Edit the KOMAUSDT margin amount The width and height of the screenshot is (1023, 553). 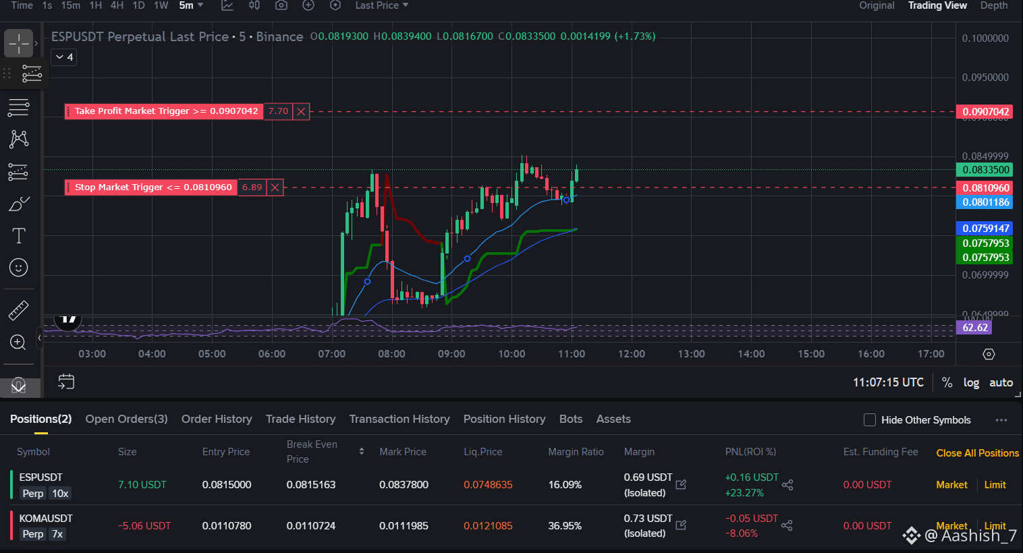pyautogui.click(x=681, y=525)
